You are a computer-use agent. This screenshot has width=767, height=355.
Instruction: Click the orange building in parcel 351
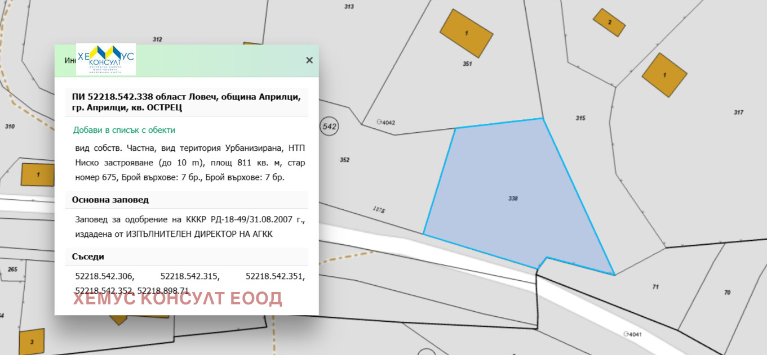pos(467,33)
